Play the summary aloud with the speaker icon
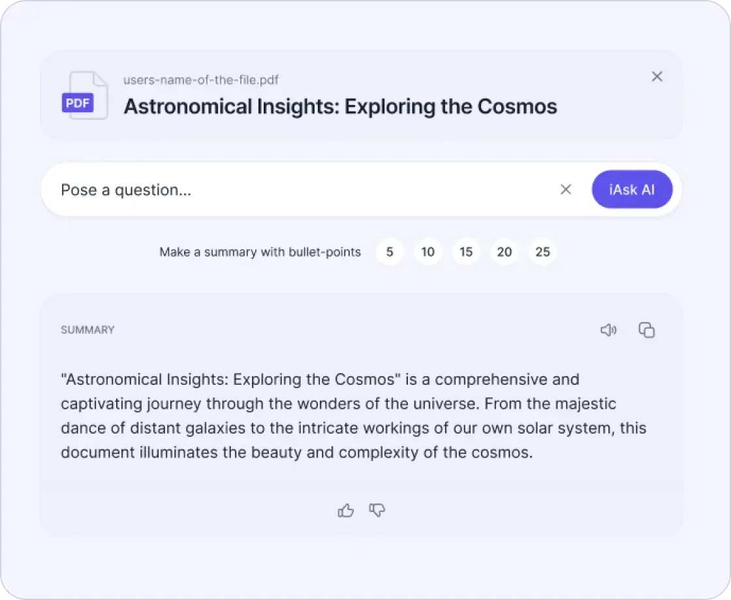731x600 pixels. tap(608, 330)
